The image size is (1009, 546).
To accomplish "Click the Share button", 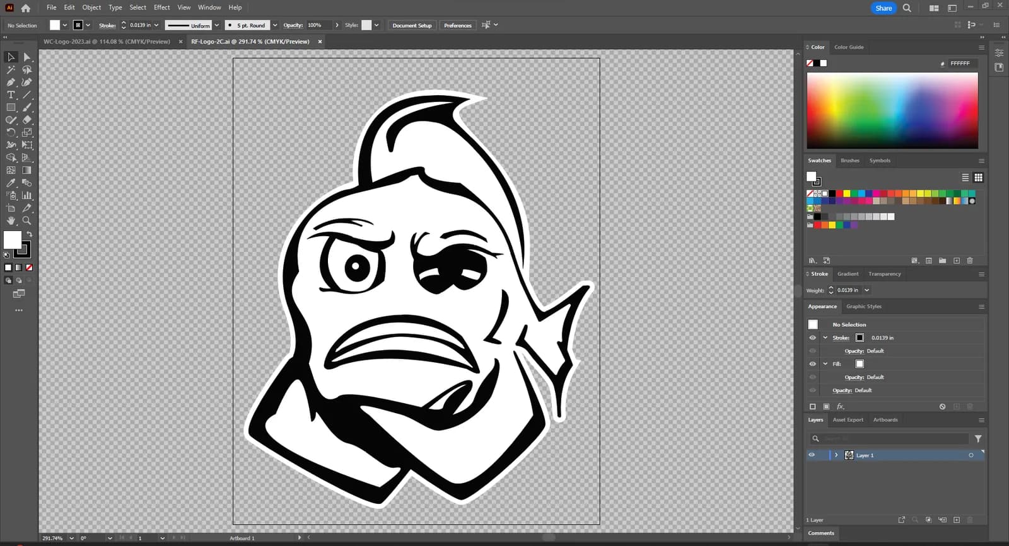I will (884, 8).
